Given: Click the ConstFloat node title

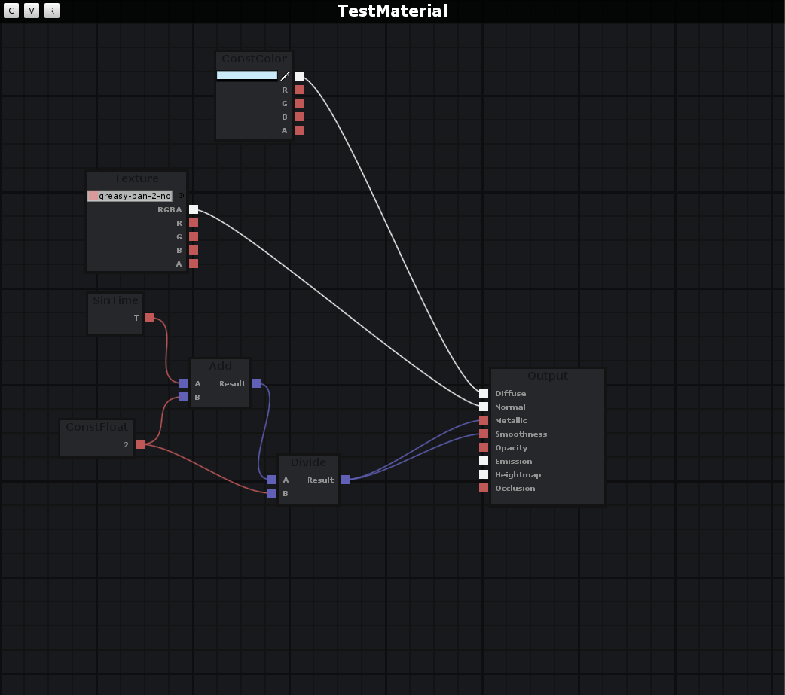Looking at the screenshot, I should click(97, 427).
